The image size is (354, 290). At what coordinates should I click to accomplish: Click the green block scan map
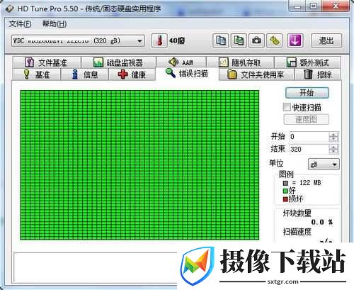(139, 165)
